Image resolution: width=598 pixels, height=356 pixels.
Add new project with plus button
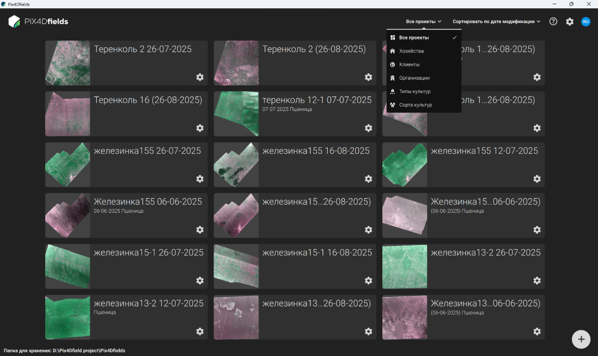coord(581,339)
